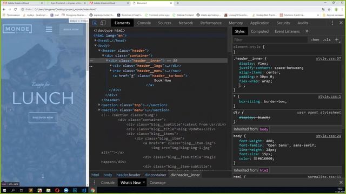Open a new browser tab
The image size is (346, 194).
click(178, 3)
